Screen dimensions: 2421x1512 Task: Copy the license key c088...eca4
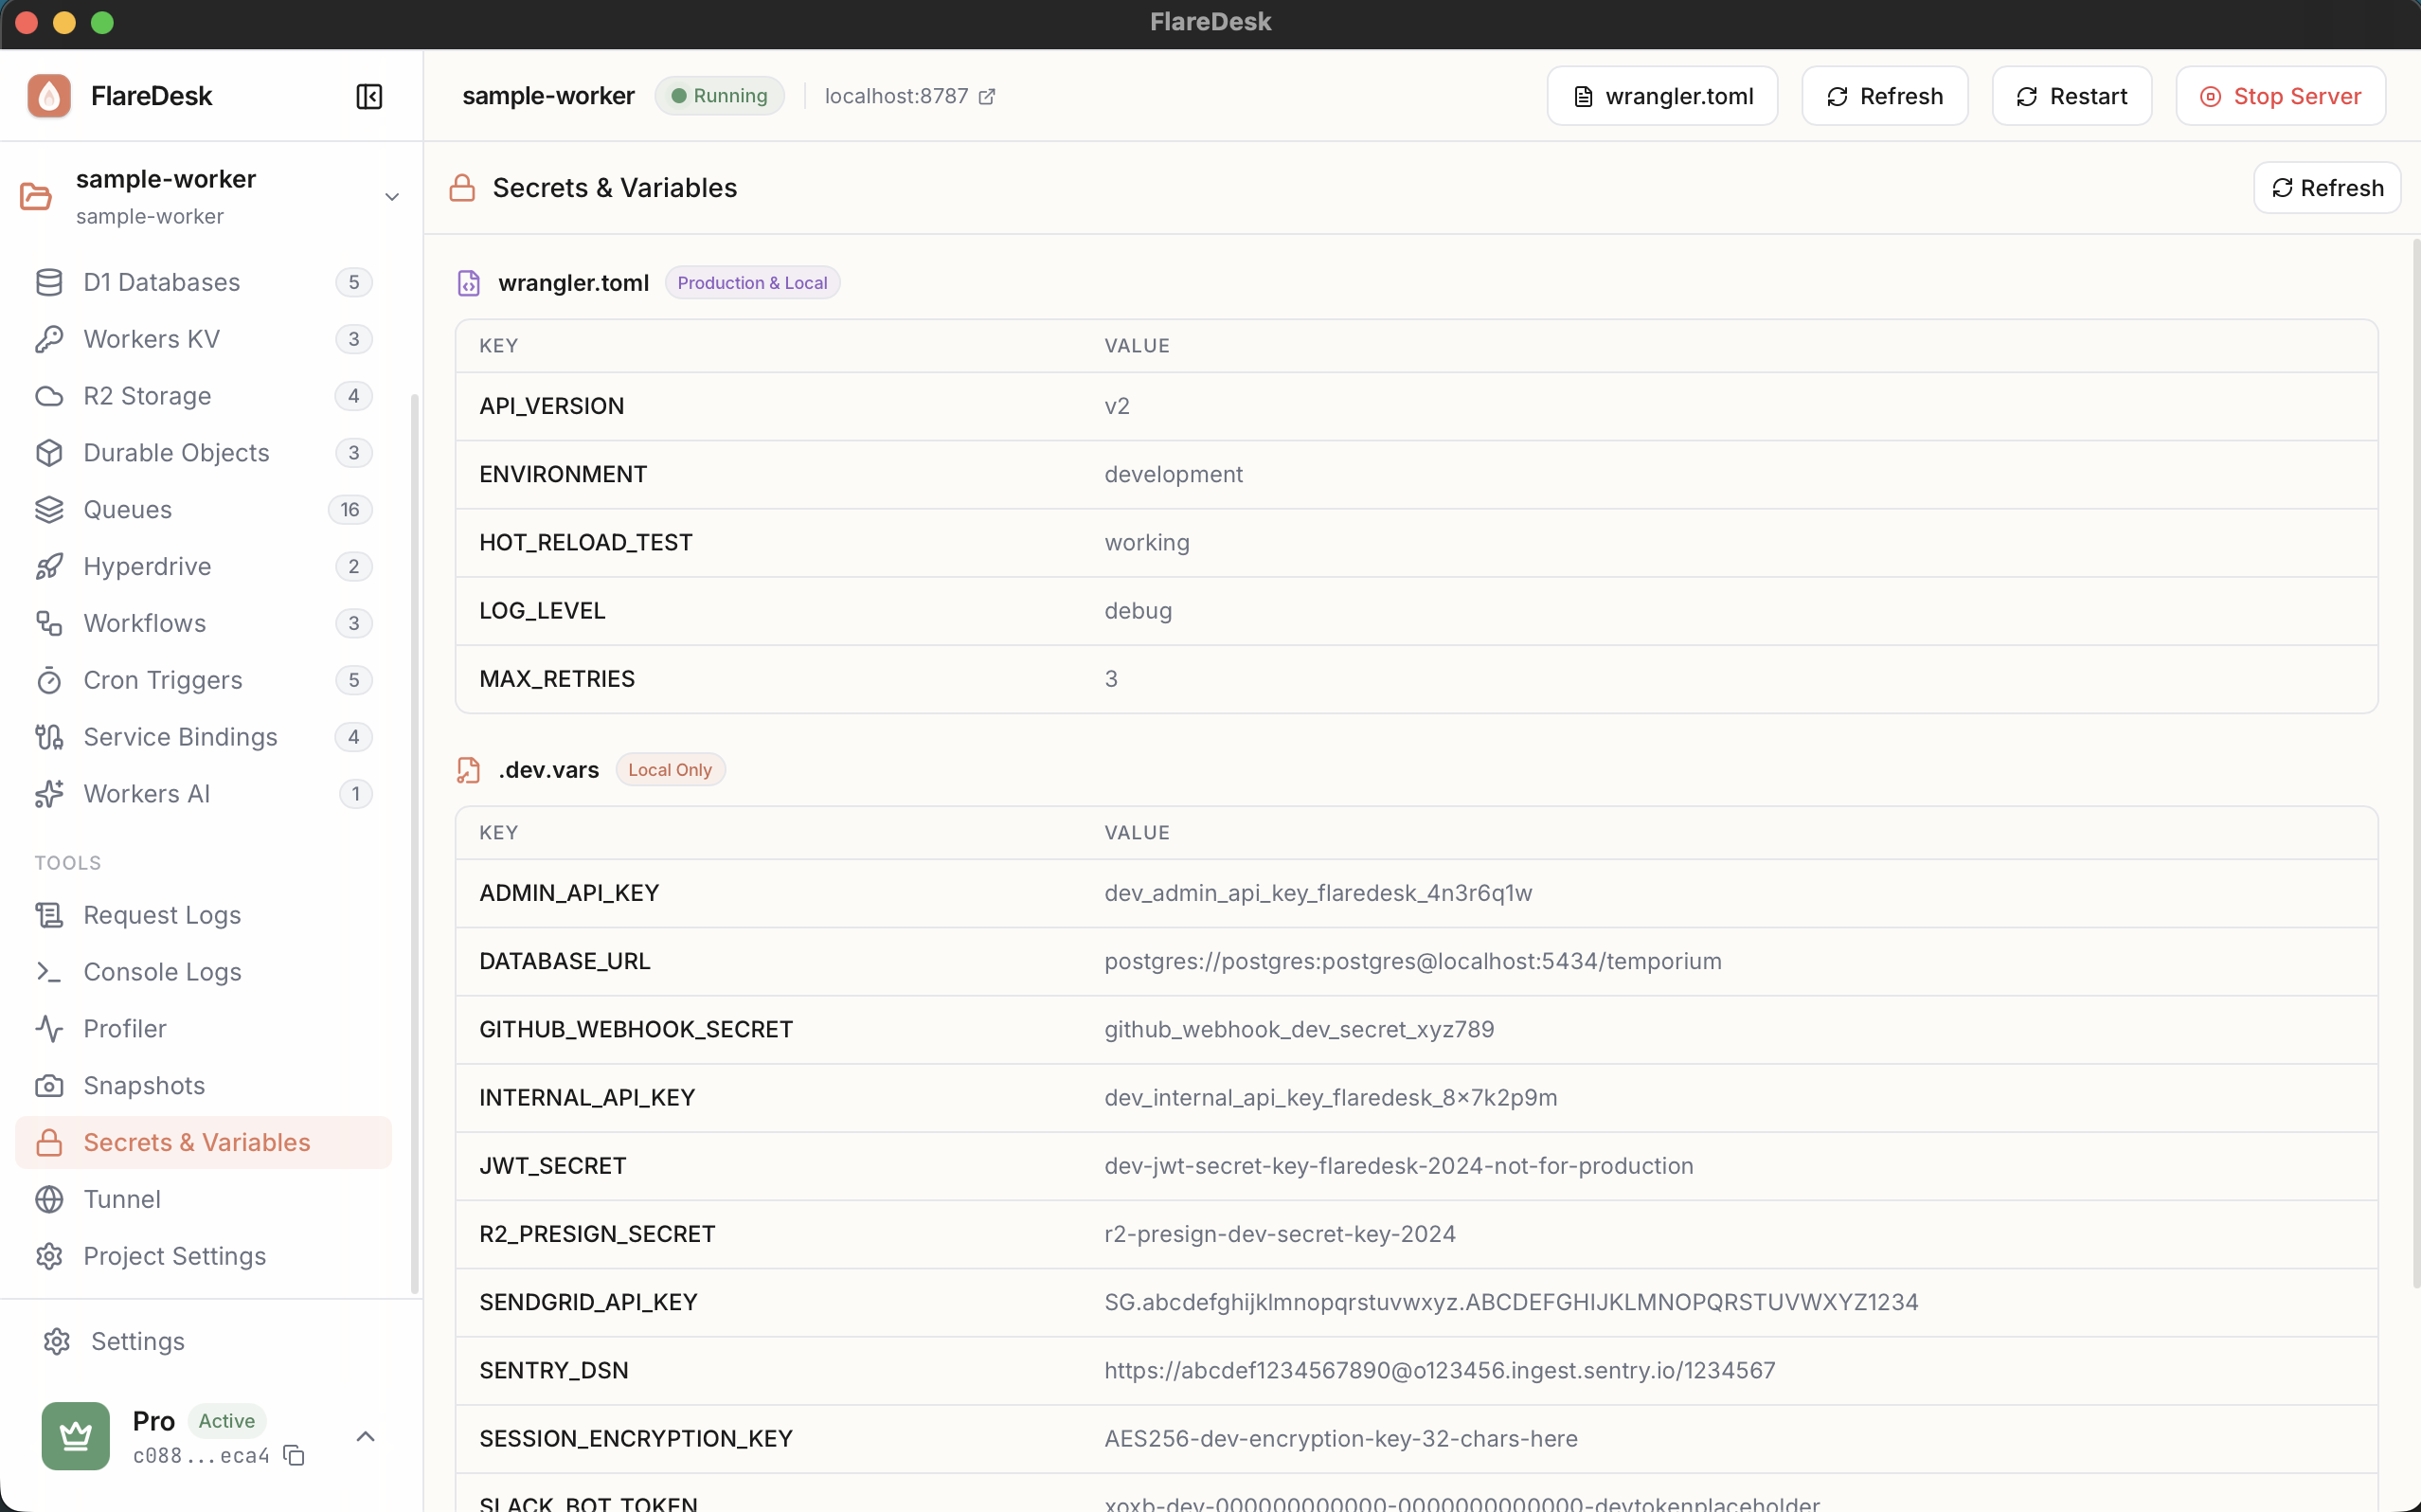pos(295,1457)
